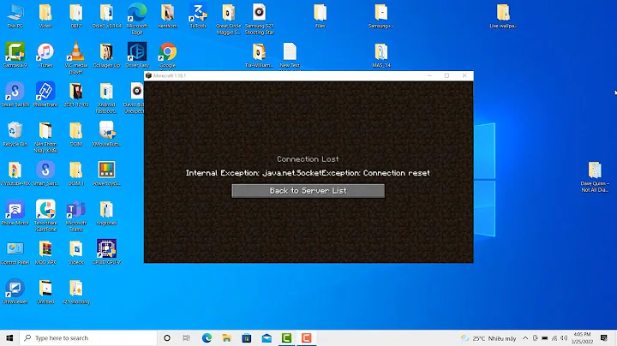Select the CPUID CPU-Z desktop shortcut
The height and width of the screenshot is (346, 617).
pyautogui.click(x=106, y=252)
